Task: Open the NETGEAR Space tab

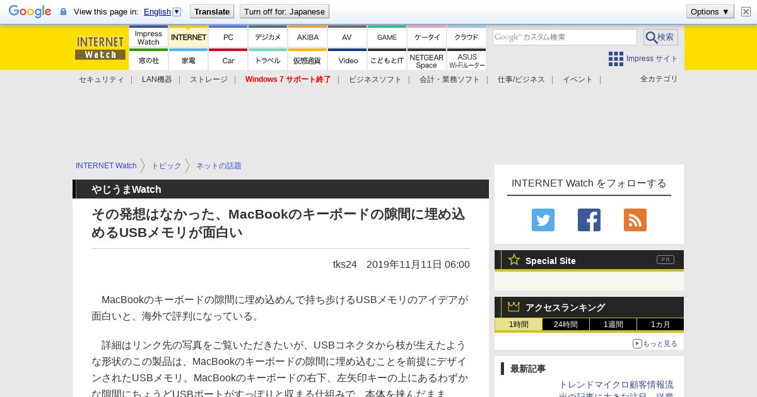Action: coord(427,60)
